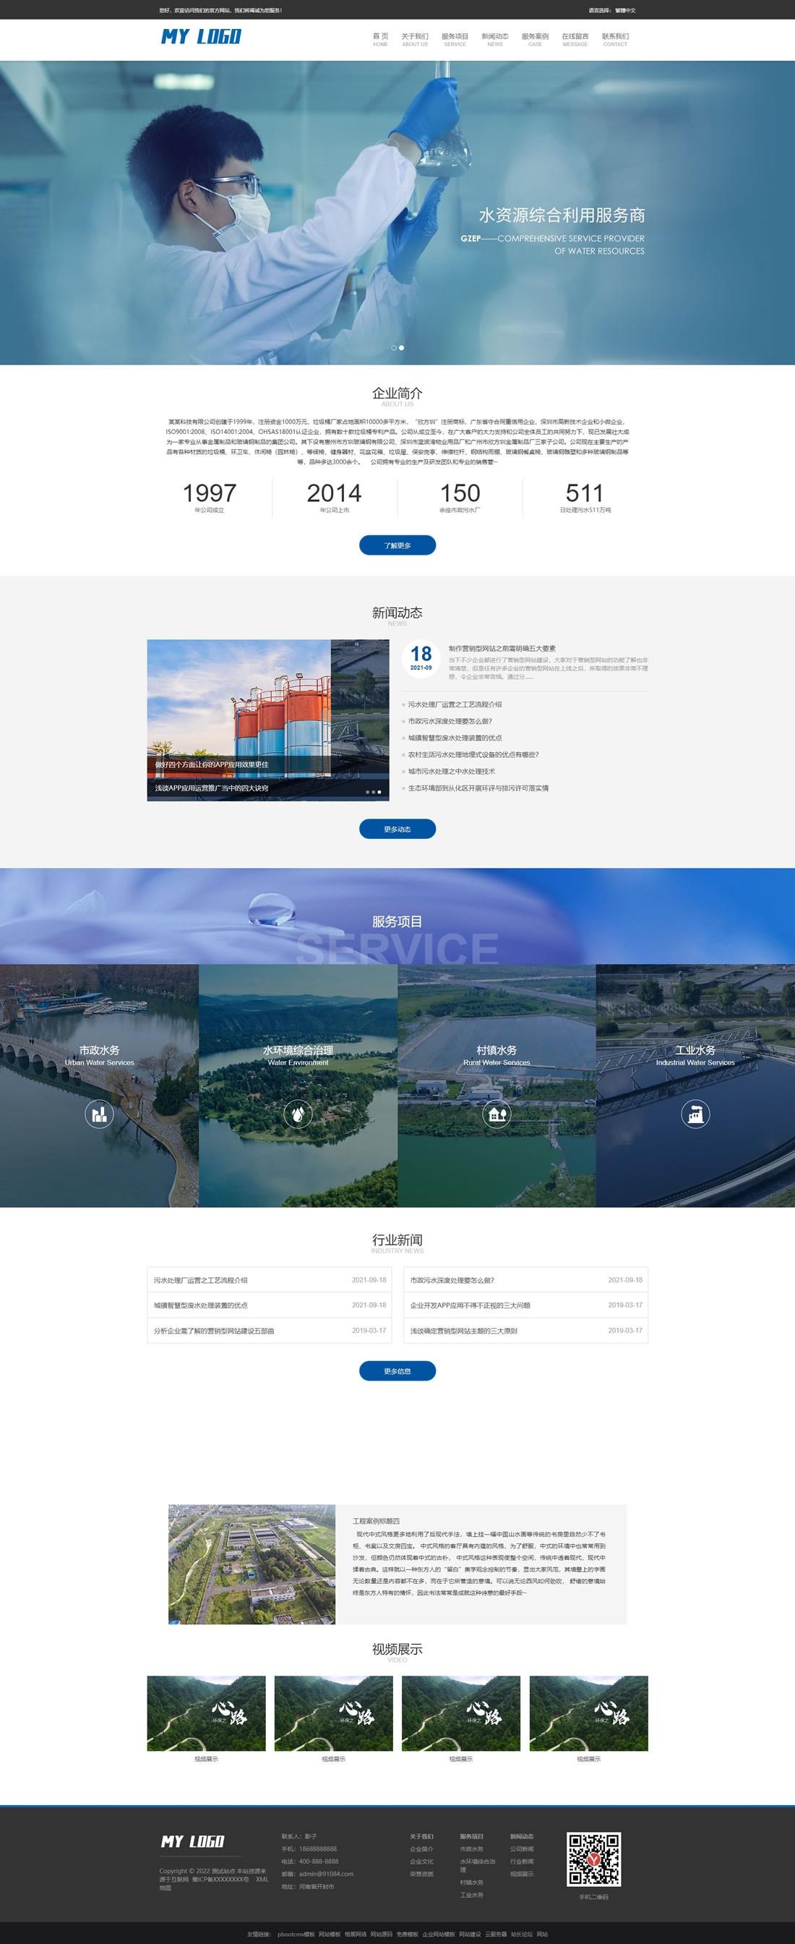Click the Industrial Water Services factory icon
This screenshot has height=1944, width=795.
pos(695,1114)
